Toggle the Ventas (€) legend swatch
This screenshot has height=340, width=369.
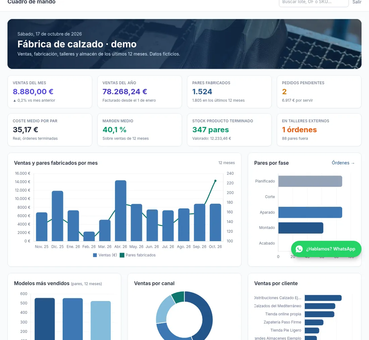[95, 255]
